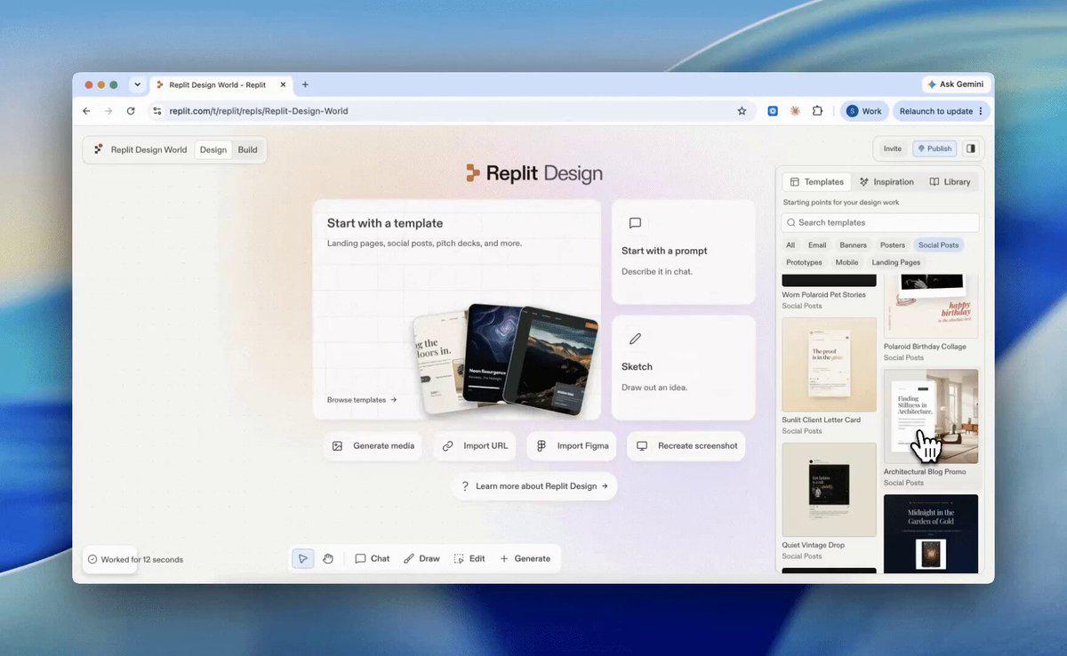Image resolution: width=1067 pixels, height=656 pixels.
Task: Switch to Build mode
Action: (247, 149)
